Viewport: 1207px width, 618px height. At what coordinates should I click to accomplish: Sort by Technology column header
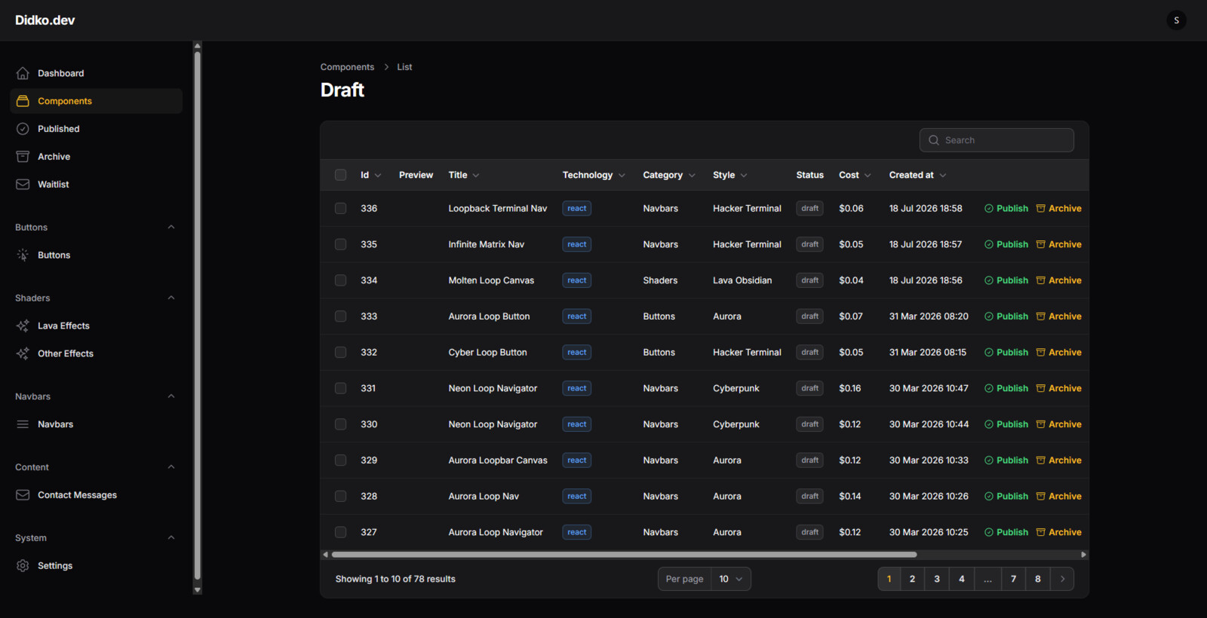594,175
